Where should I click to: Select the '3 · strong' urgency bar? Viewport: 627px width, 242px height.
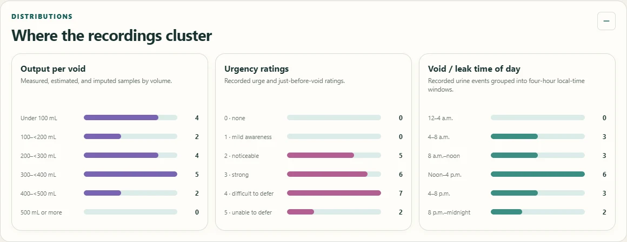(334, 174)
